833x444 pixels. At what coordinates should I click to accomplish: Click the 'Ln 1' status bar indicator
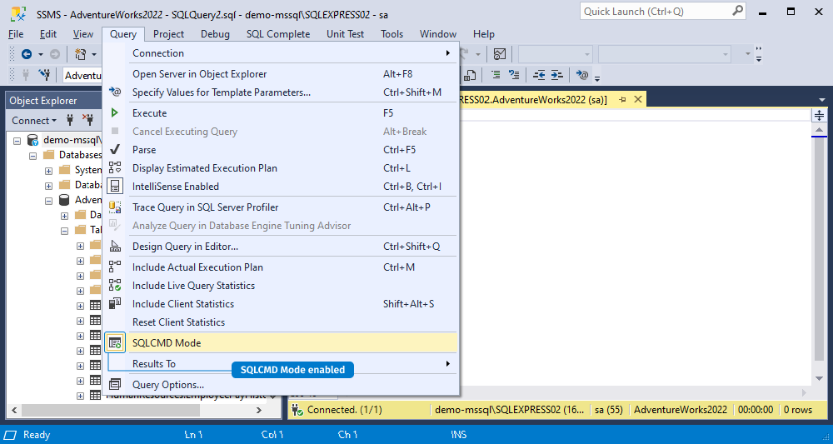pos(193,435)
